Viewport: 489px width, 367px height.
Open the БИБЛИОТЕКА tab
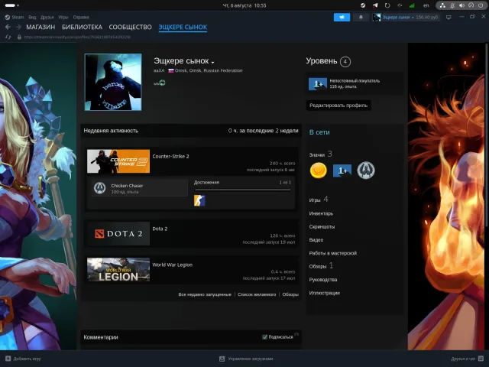(82, 28)
